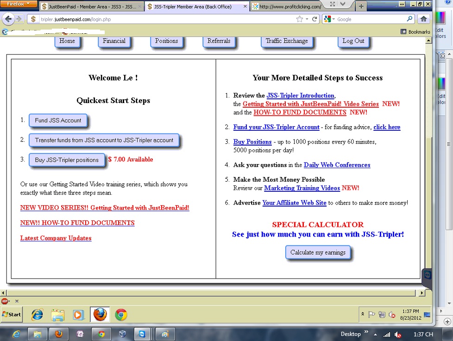Open the Latest Company Updates link
Image resolution: width=453 pixels, height=341 pixels.
(x=56, y=238)
